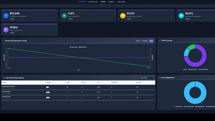Click the share icon beside Traffic Sources

pos(160,41)
